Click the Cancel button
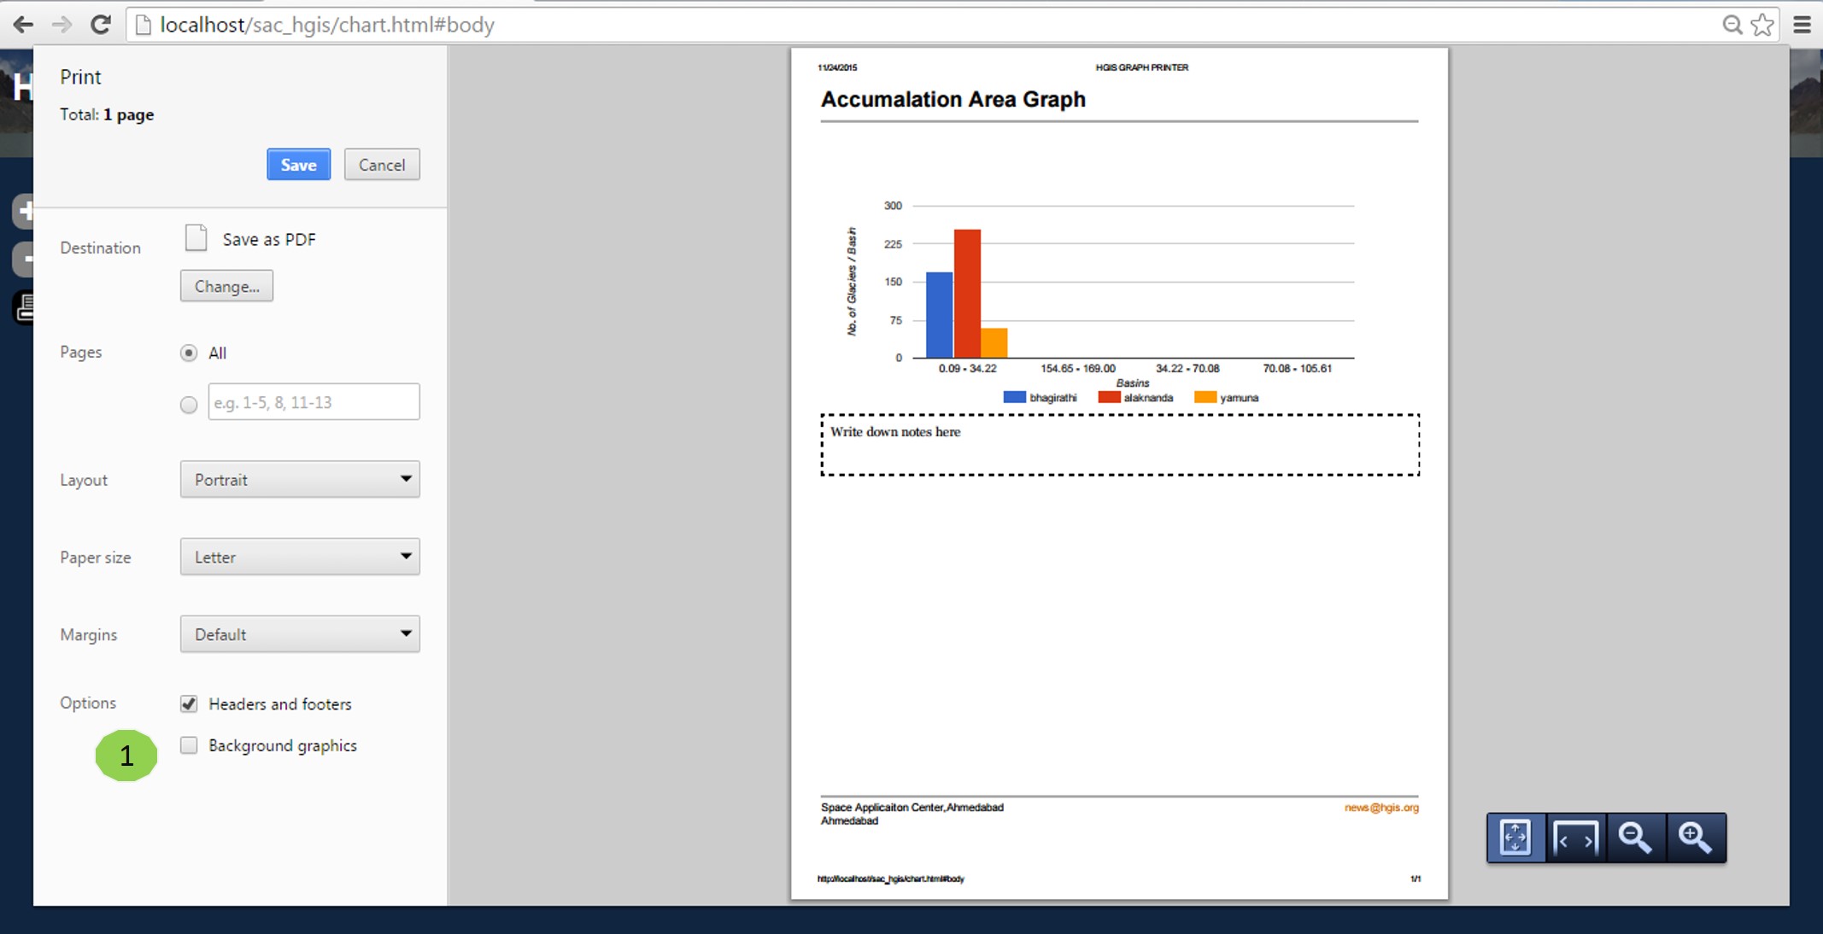The image size is (1823, 934). [382, 165]
